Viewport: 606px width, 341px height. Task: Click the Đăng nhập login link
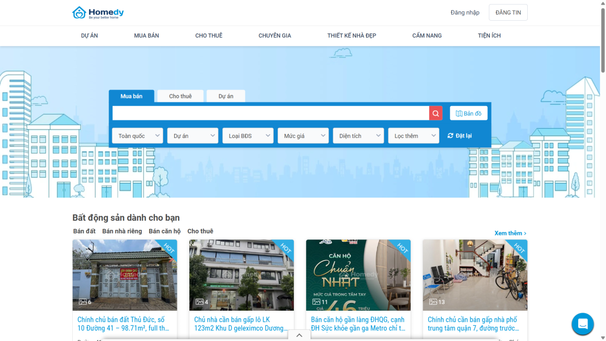465,13
